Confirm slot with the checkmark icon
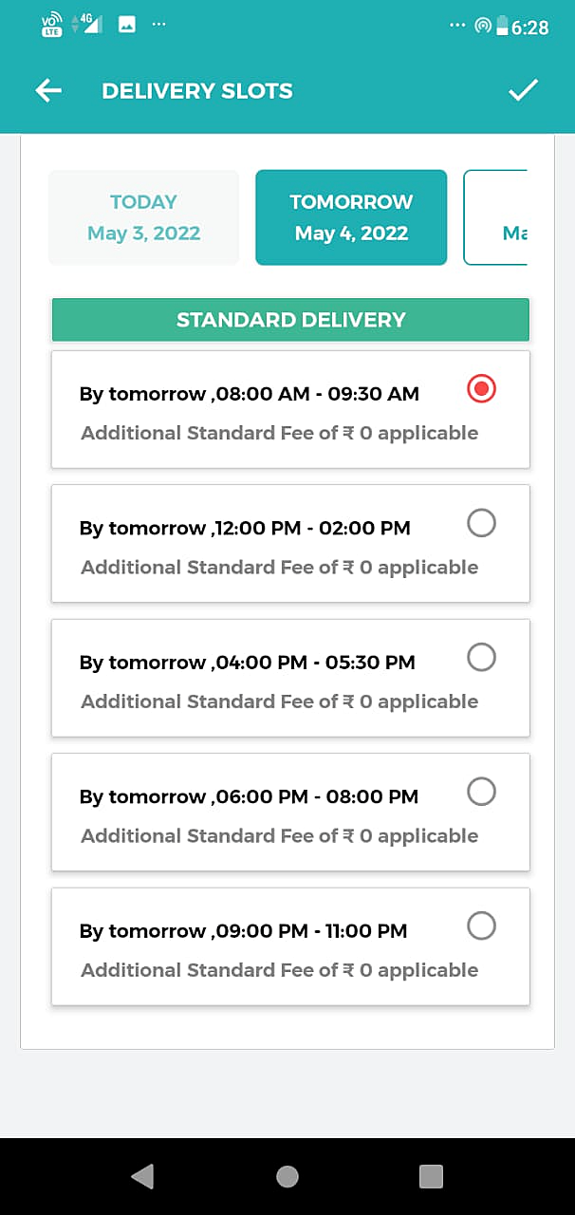Viewport: 575px width, 1215px height. 523,90
